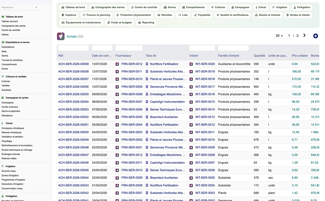Click the current page number field

(289, 36)
